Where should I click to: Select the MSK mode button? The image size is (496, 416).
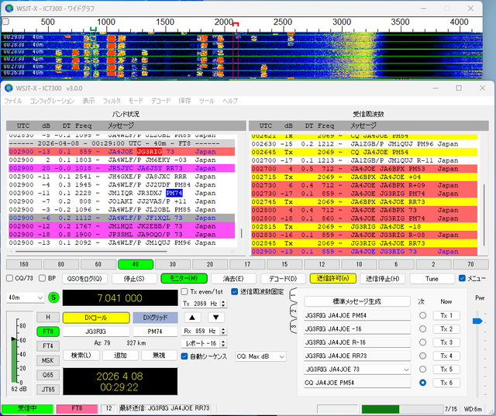point(48,360)
